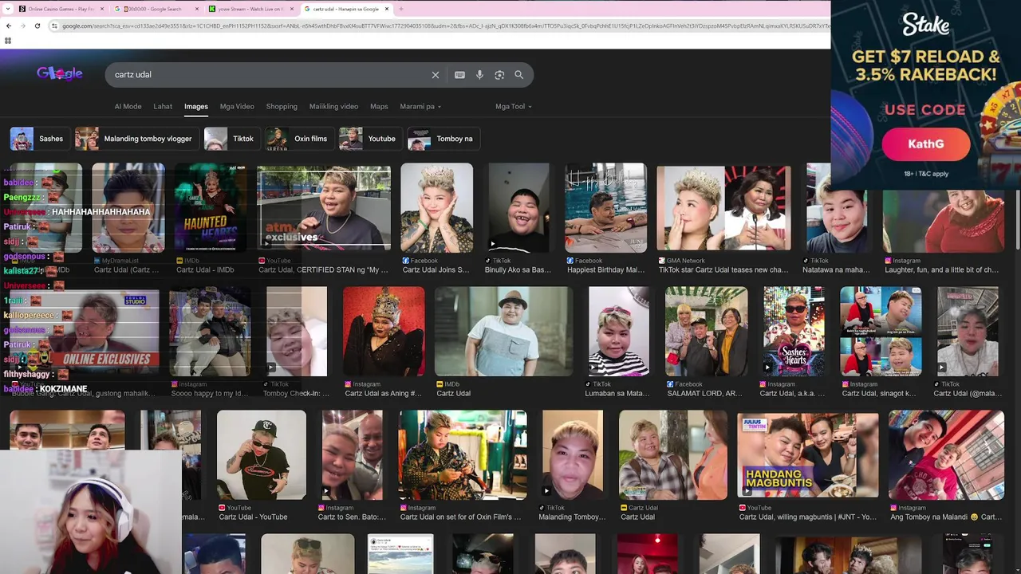Open Maiikling video tab
The height and width of the screenshot is (574, 1021).
click(x=333, y=106)
